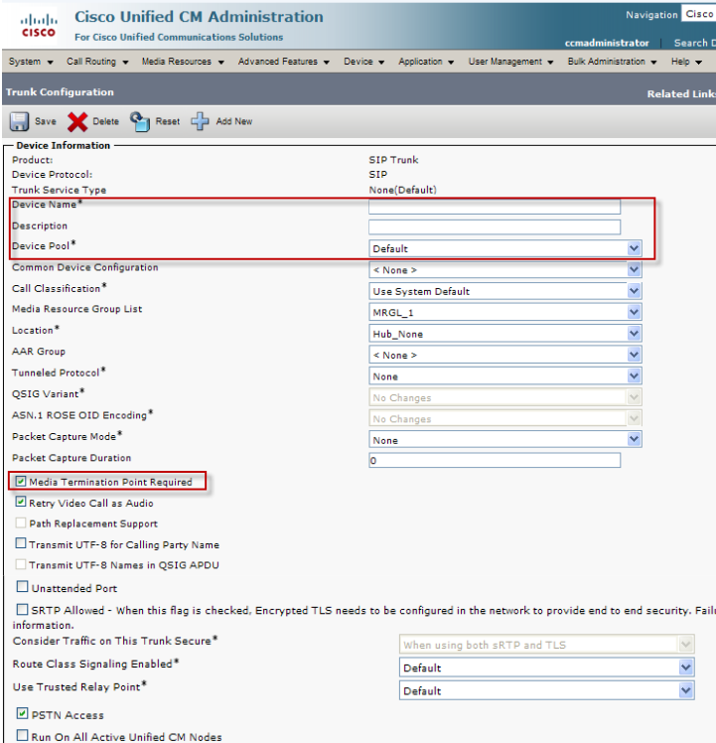Open the Packet Capture Mode dropdown
Screen dimensions: 716x743
coord(505,440)
